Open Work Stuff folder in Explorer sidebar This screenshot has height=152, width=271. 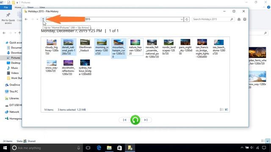[14, 78]
